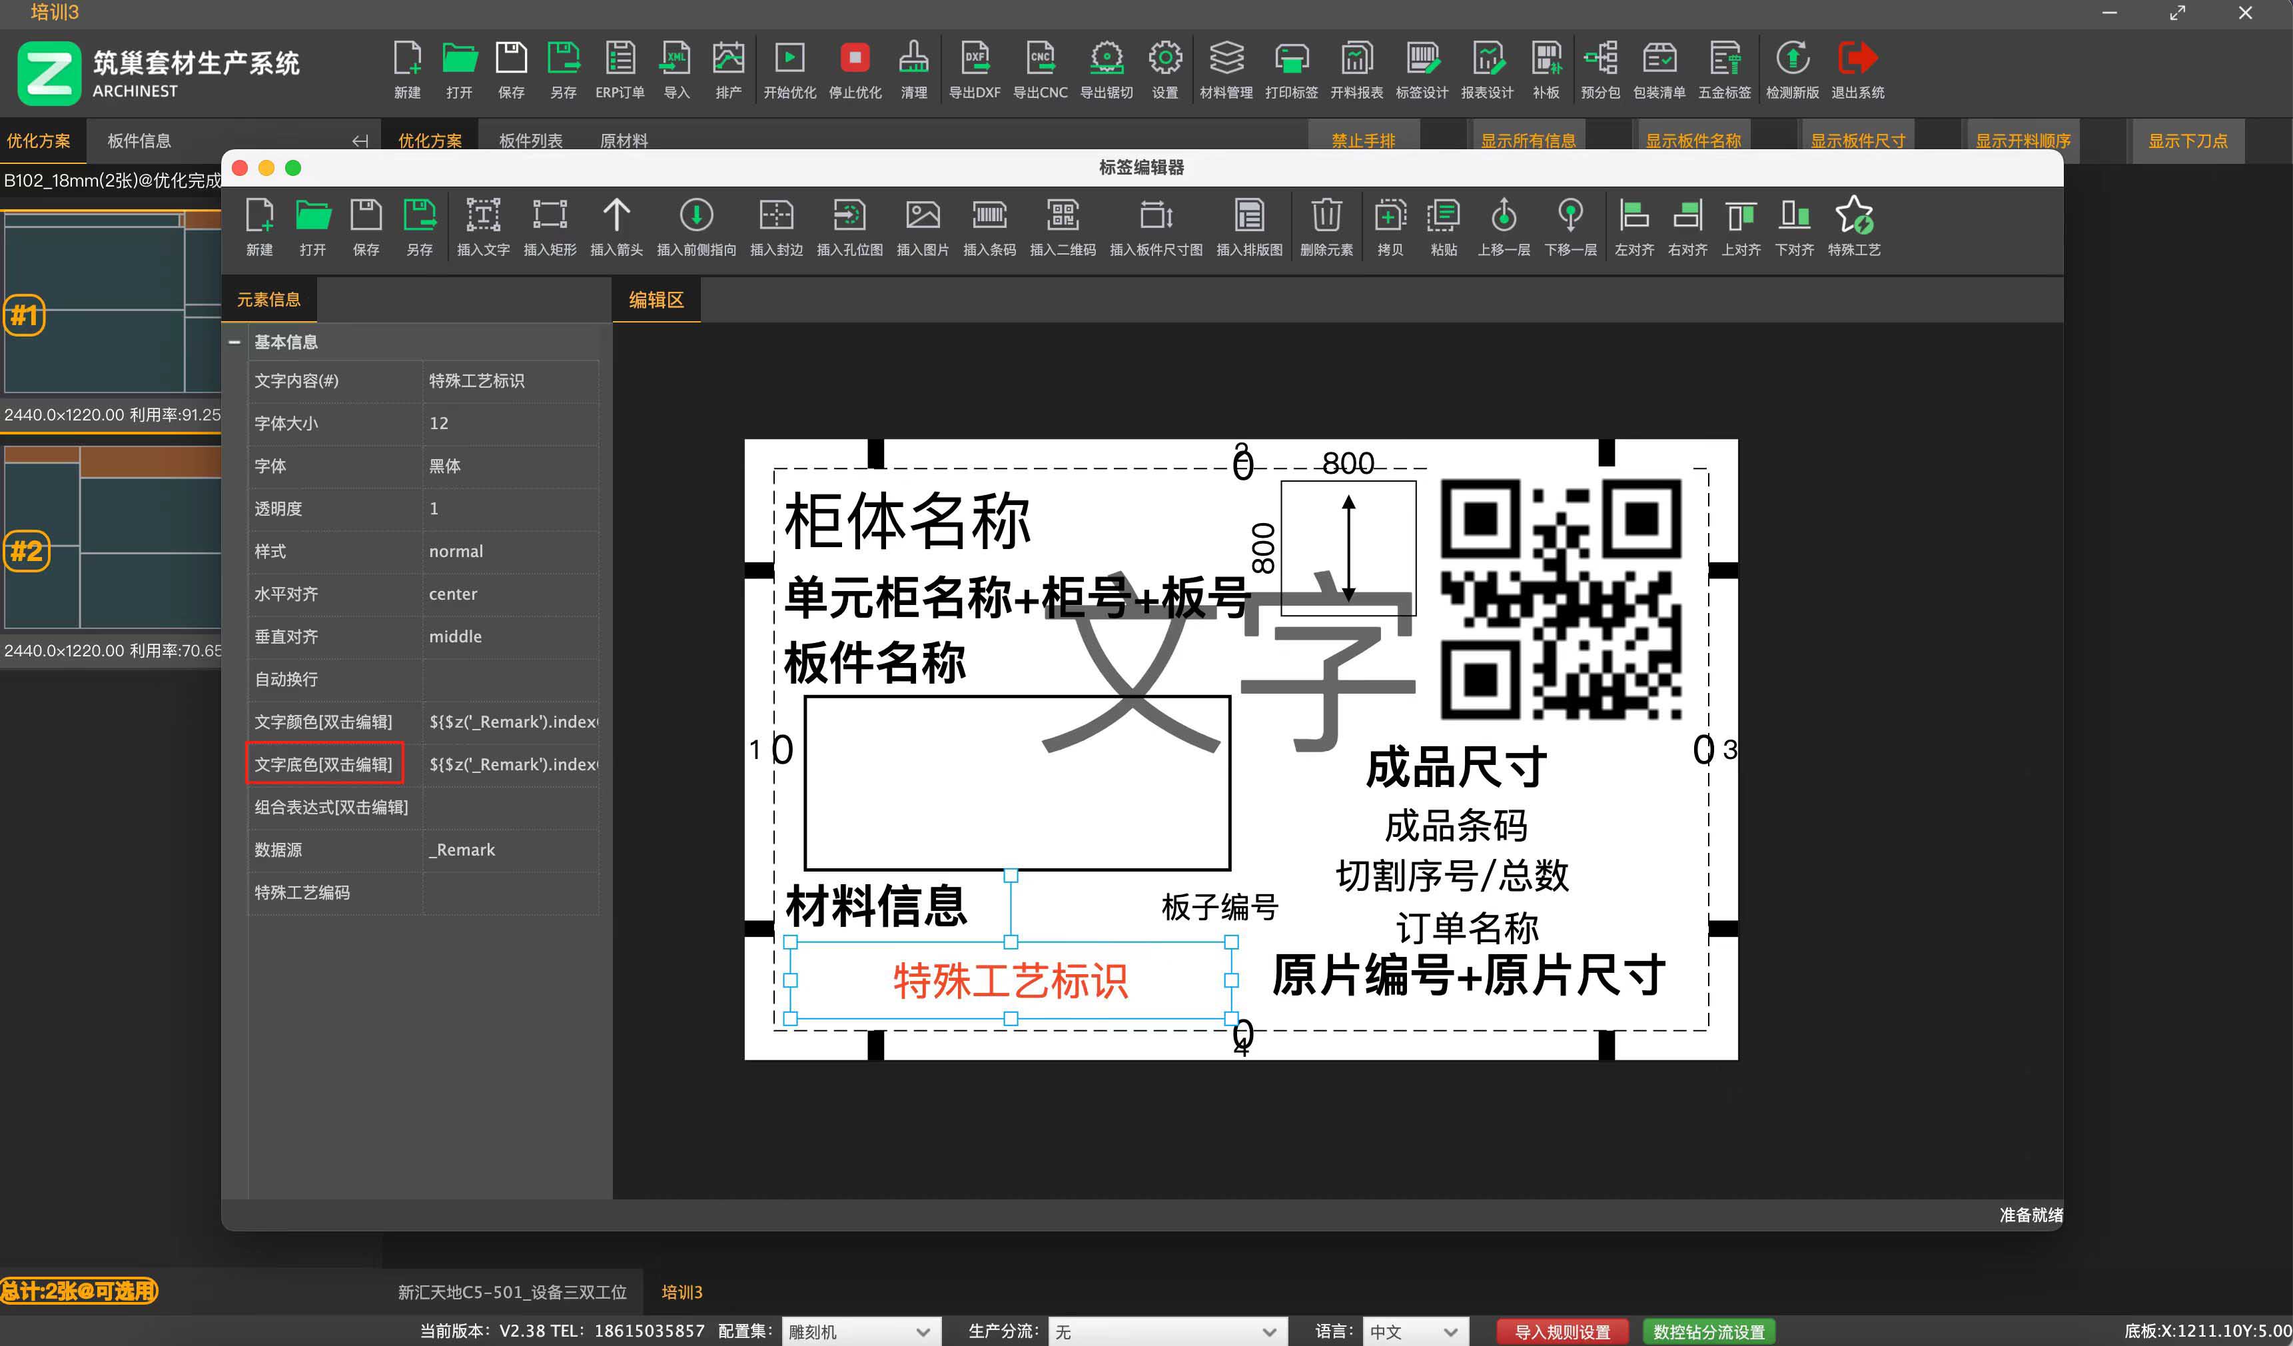This screenshot has height=1346, width=2293.
Task: Select the 培训3 tab at the bottom
Action: (681, 1291)
